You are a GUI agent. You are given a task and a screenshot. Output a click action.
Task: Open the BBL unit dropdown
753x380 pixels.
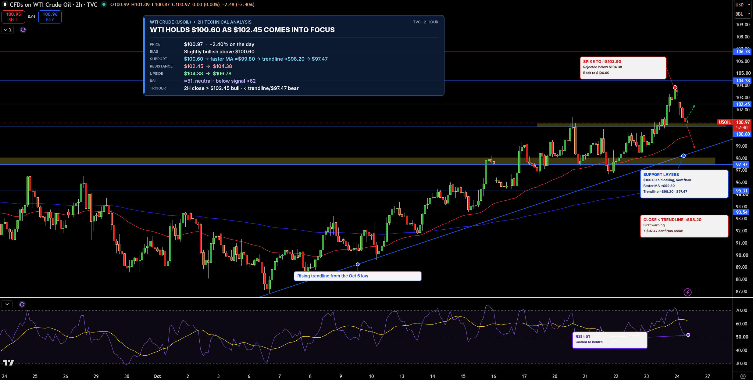(743, 14)
